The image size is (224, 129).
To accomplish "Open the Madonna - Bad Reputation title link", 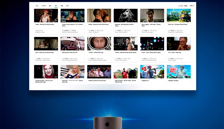I will (x=124, y=25).
